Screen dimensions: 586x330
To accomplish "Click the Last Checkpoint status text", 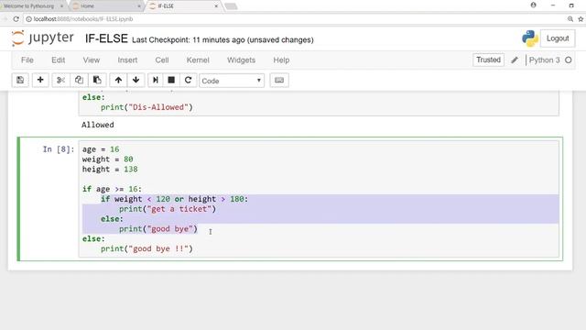I will pyautogui.click(x=222, y=39).
